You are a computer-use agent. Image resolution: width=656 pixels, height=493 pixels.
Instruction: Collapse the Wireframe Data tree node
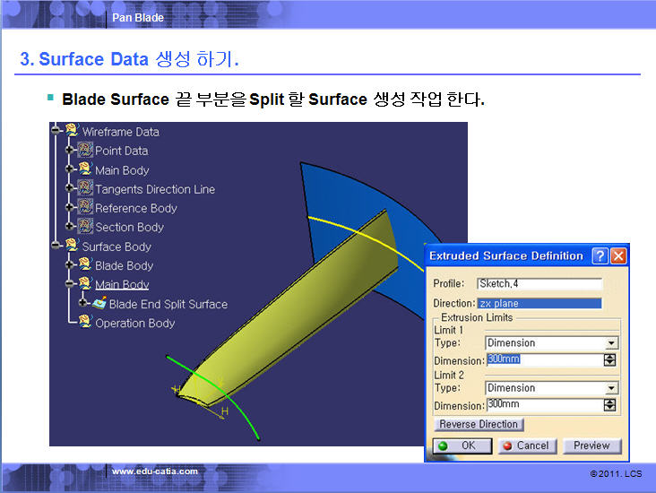click(56, 132)
